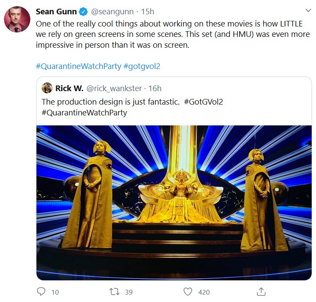Click the Rick W. display name
This screenshot has height=302, width=316.
pyautogui.click(x=69, y=89)
